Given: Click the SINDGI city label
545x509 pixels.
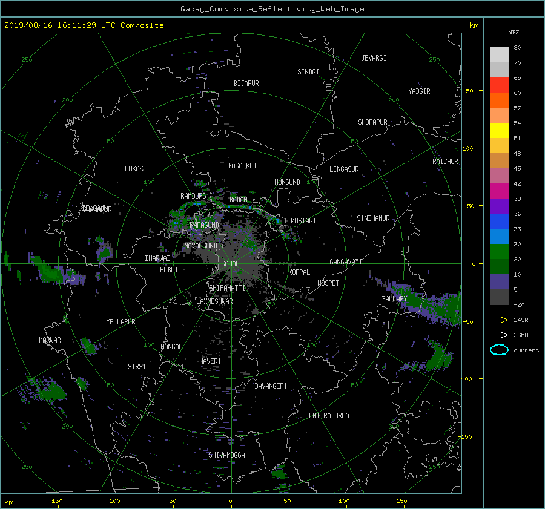Looking at the screenshot, I should tap(308, 72).
